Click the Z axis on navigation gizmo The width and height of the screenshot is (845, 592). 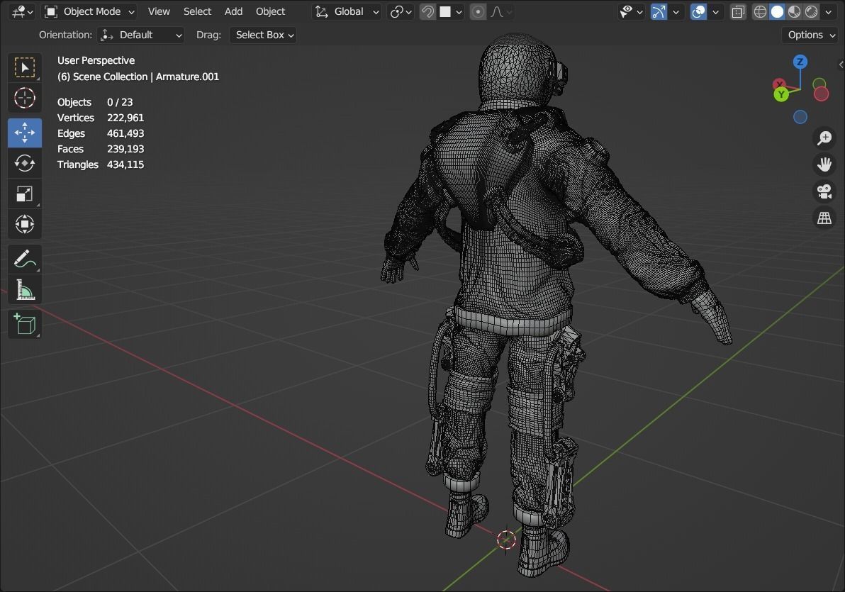[x=800, y=62]
